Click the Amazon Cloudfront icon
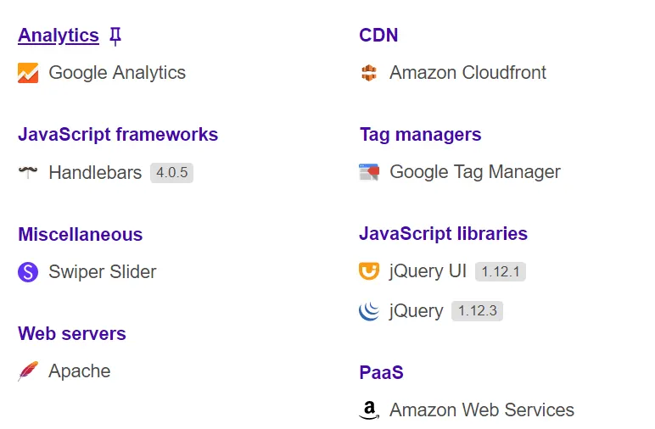This screenshot has width=655, height=429. pos(368,73)
